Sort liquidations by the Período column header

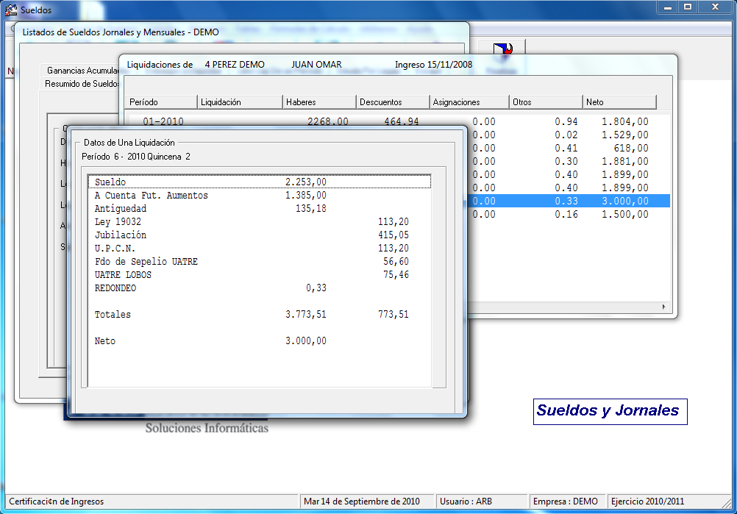point(161,102)
